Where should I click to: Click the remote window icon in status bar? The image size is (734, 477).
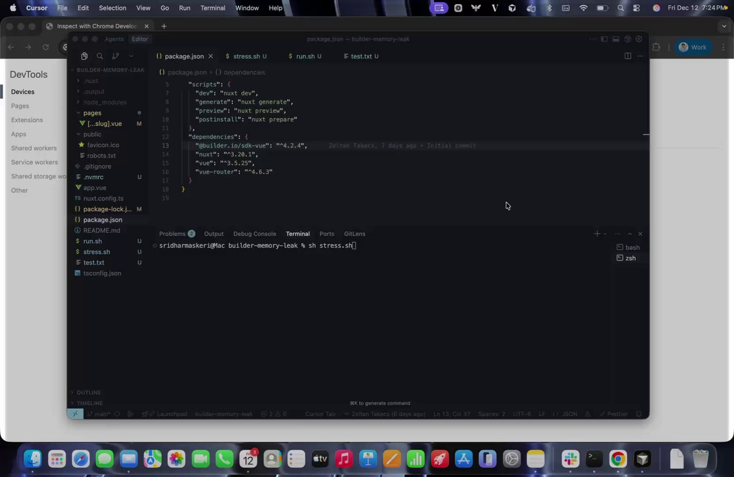pyautogui.click(x=75, y=414)
